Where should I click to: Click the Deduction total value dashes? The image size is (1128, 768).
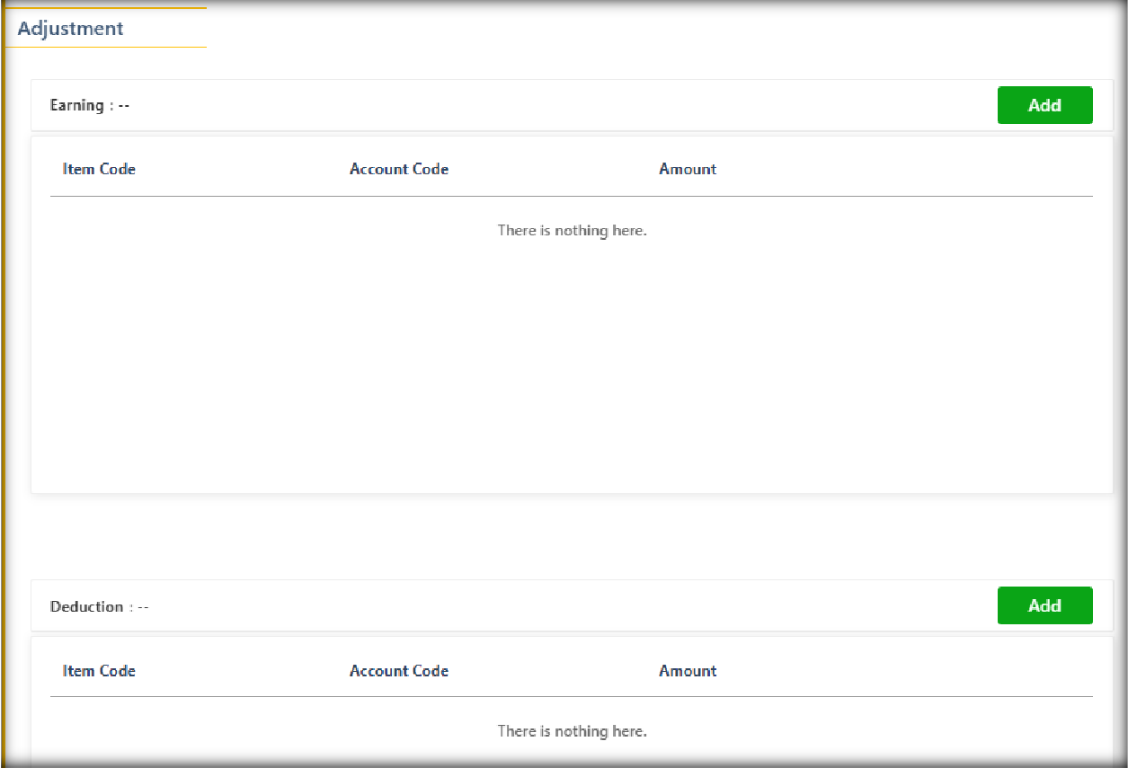(143, 607)
